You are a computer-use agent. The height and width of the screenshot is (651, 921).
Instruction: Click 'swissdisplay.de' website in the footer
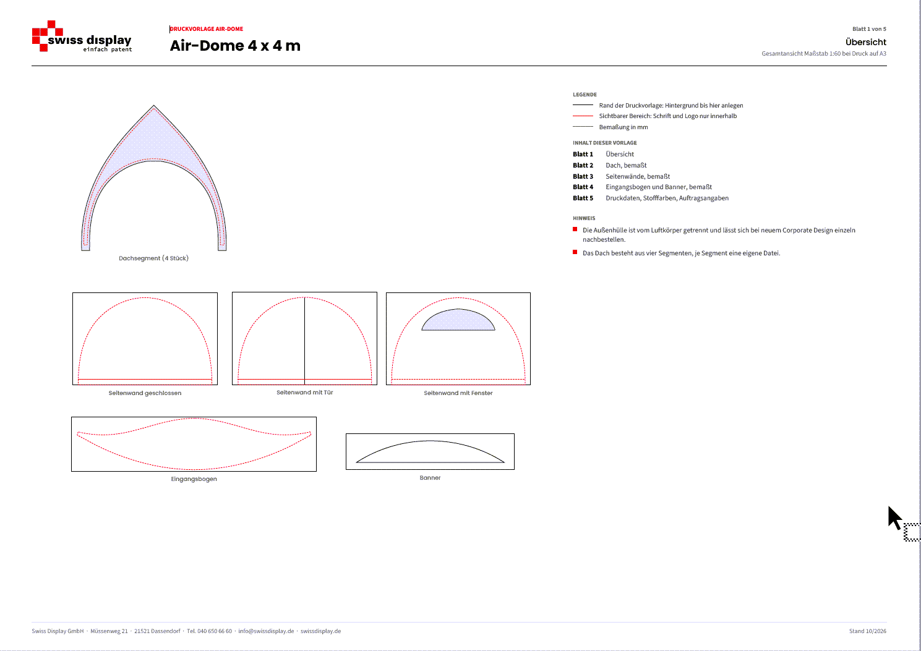click(320, 631)
